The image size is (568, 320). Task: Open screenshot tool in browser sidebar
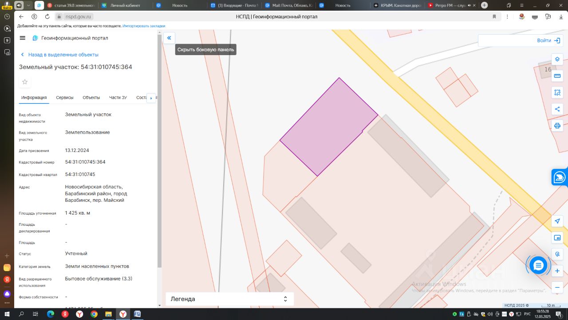coord(7,52)
